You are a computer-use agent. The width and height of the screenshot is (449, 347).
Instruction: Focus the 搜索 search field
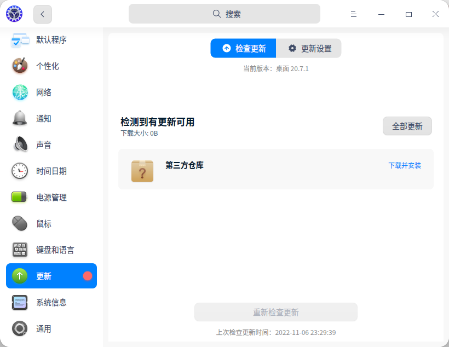coord(225,14)
